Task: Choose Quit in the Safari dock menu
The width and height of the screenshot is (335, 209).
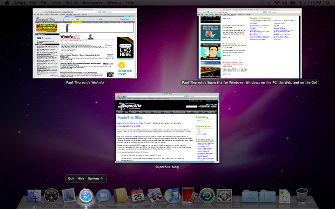Action: [x=71, y=178]
